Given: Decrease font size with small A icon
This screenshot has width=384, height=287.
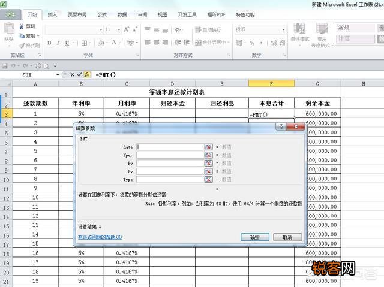Looking at the screenshot, I should pyautogui.click(x=135, y=29).
